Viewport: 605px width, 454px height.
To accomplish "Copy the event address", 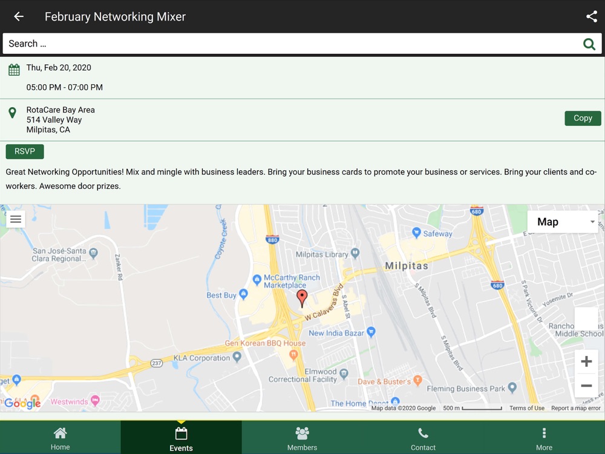I will click(583, 118).
